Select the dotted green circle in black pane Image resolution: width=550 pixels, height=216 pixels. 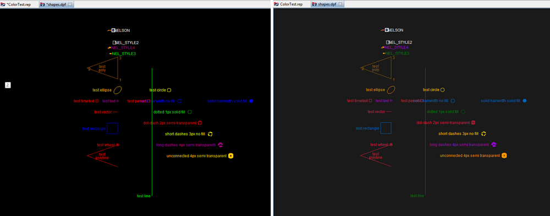(x=190, y=112)
